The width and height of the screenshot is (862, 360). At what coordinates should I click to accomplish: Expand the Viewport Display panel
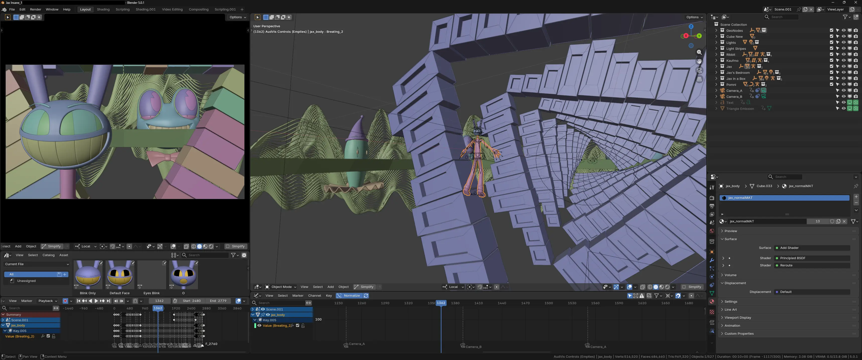(737, 317)
